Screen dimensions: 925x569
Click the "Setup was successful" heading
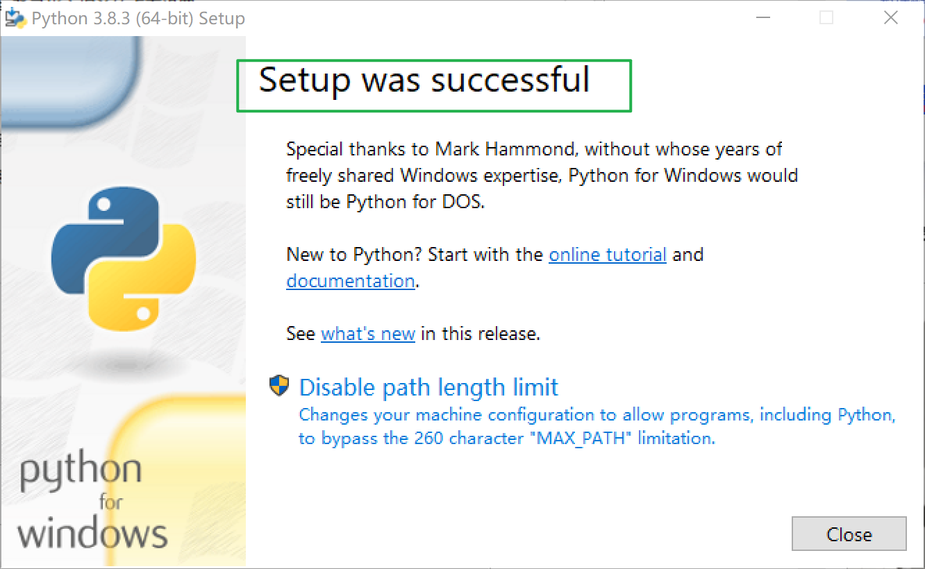tap(424, 80)
